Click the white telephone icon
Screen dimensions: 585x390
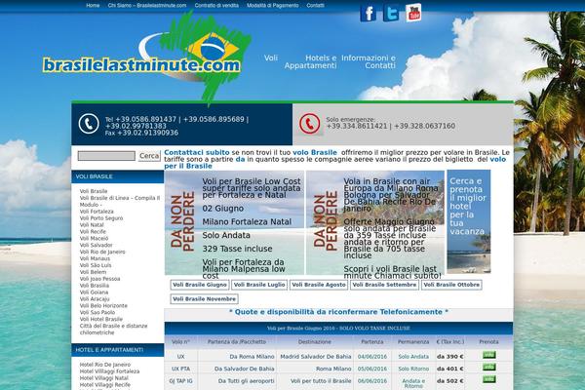[89, 124]
